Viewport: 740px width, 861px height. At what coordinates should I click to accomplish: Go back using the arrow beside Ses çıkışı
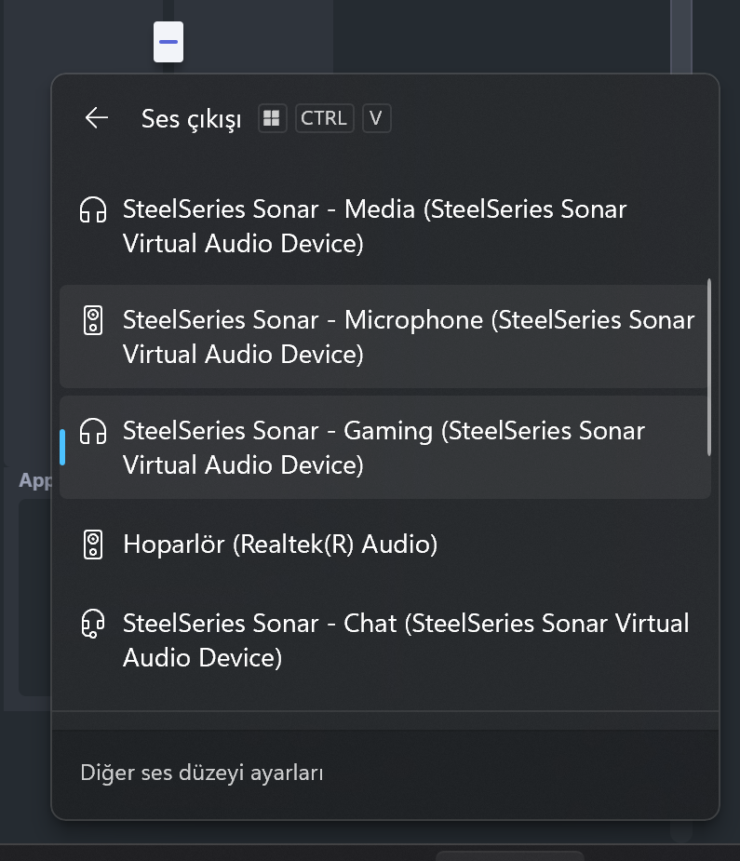(x=97, y=118)
